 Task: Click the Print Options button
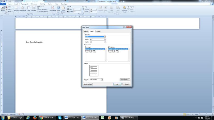[x=125, y=79]
